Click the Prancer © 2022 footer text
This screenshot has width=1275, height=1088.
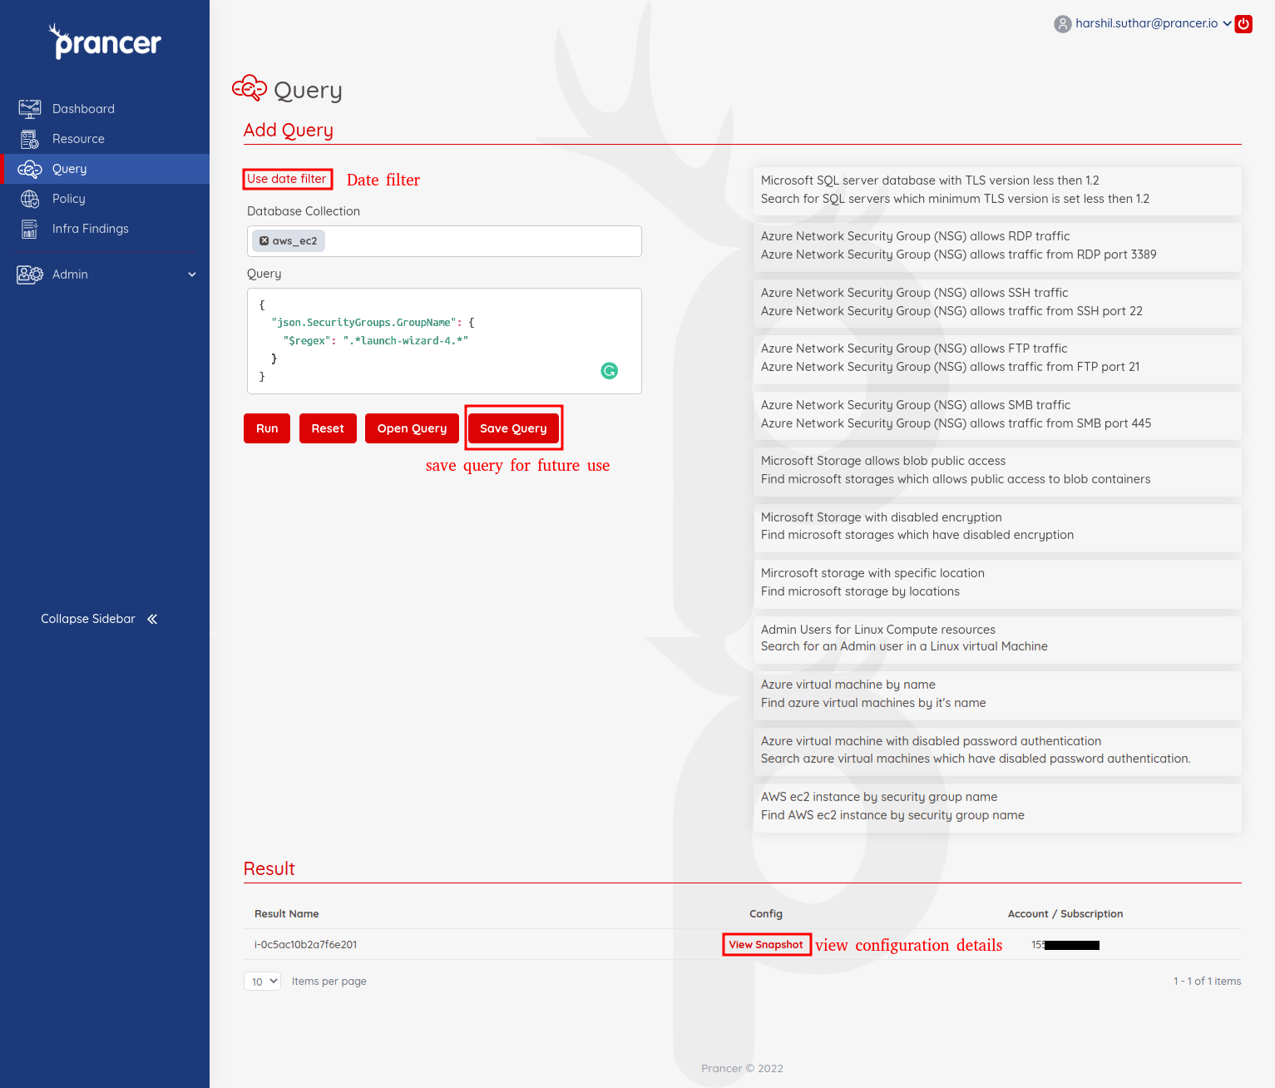(x=742, y=1069)
